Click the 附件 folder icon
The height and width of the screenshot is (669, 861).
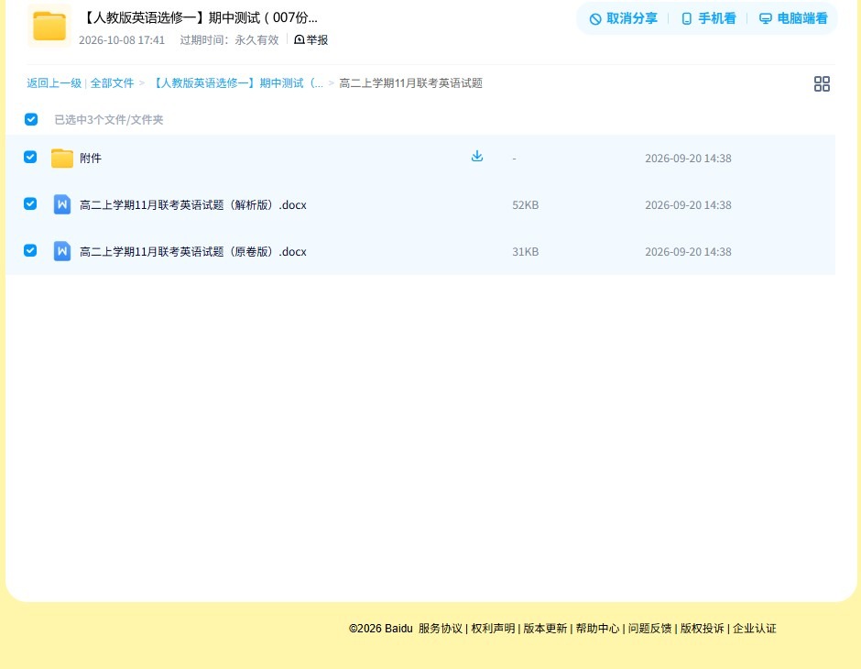[62, 159]
